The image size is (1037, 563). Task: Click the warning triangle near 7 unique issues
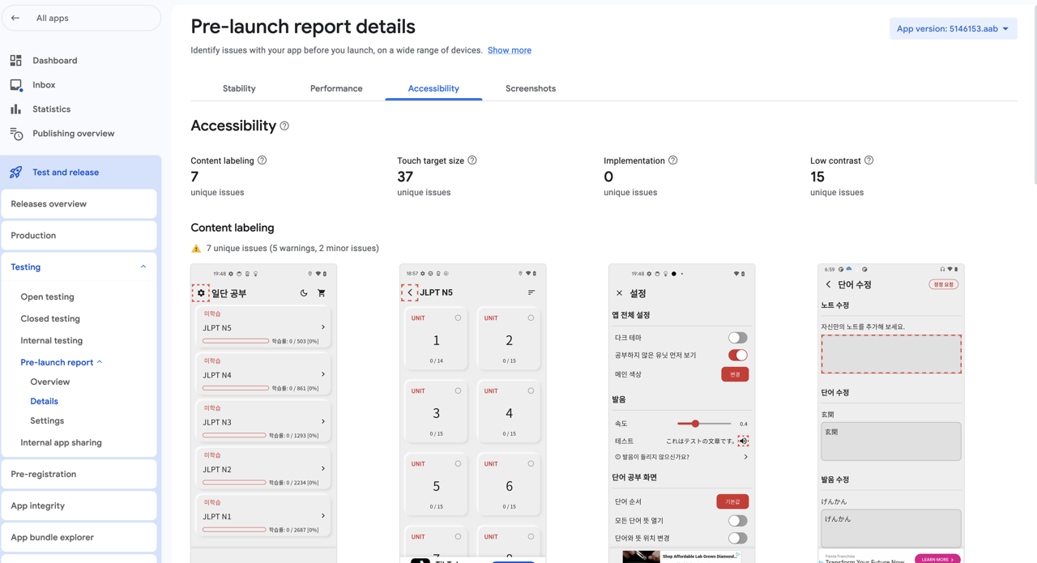coord(195,248)
